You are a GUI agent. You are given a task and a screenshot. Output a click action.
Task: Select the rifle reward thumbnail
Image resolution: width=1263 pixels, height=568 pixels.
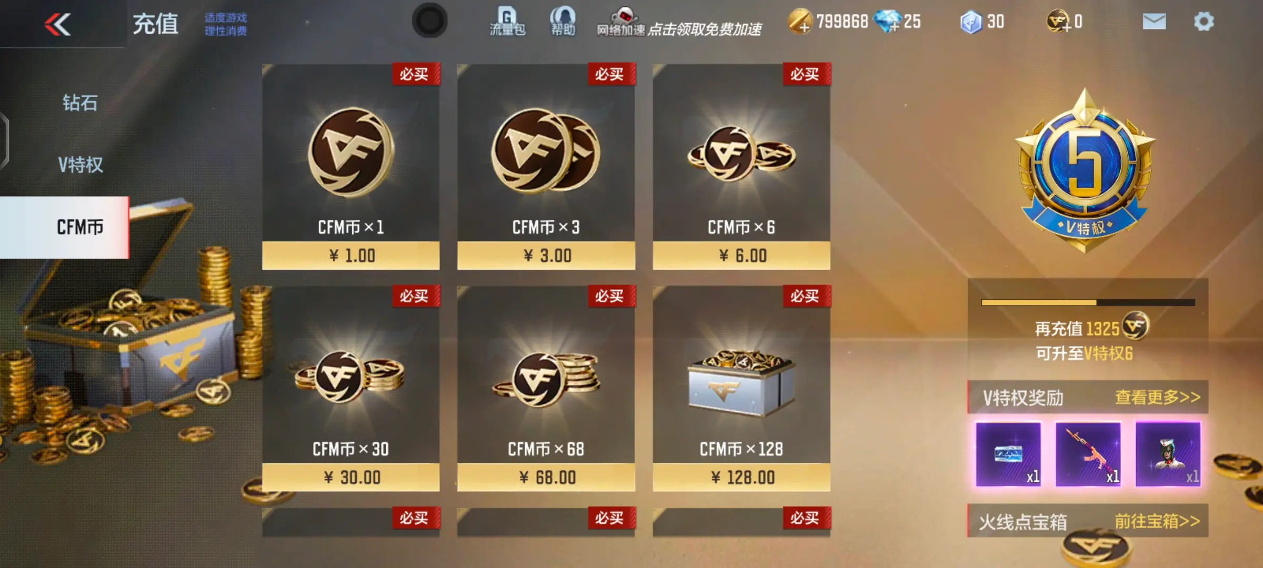(1088, 454)
